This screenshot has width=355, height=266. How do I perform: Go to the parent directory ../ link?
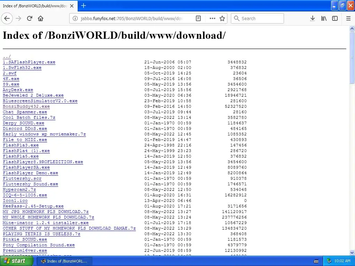7,56
